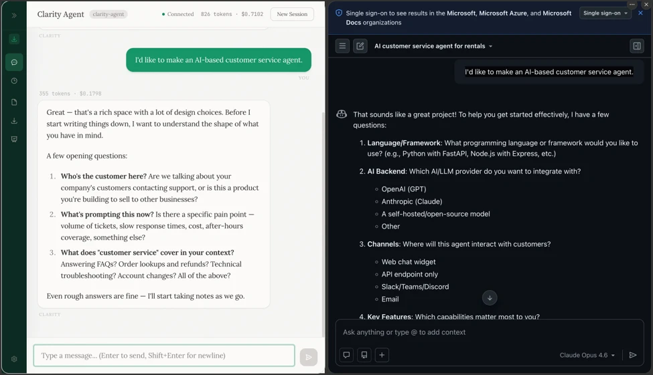Click the Connected status indicator
This screenshot has height=375, width=653.
point(178,14)
